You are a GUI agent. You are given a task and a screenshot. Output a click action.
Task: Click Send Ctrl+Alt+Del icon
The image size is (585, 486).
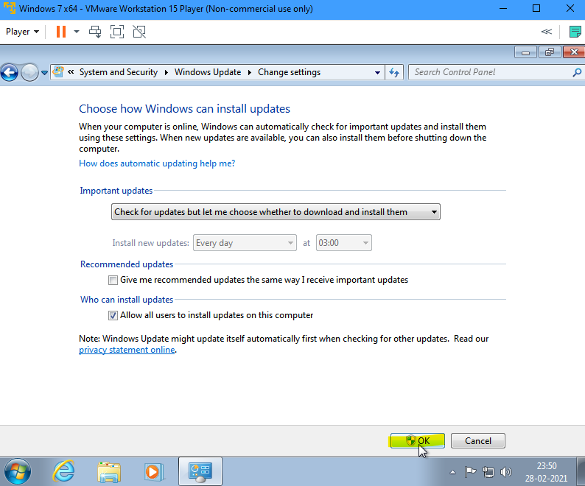coord(95,32)
